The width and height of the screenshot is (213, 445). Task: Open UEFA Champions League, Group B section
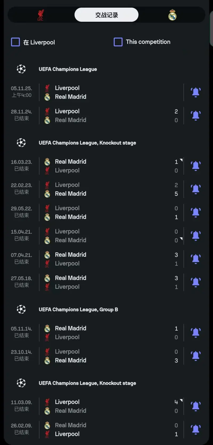(78, 310)
